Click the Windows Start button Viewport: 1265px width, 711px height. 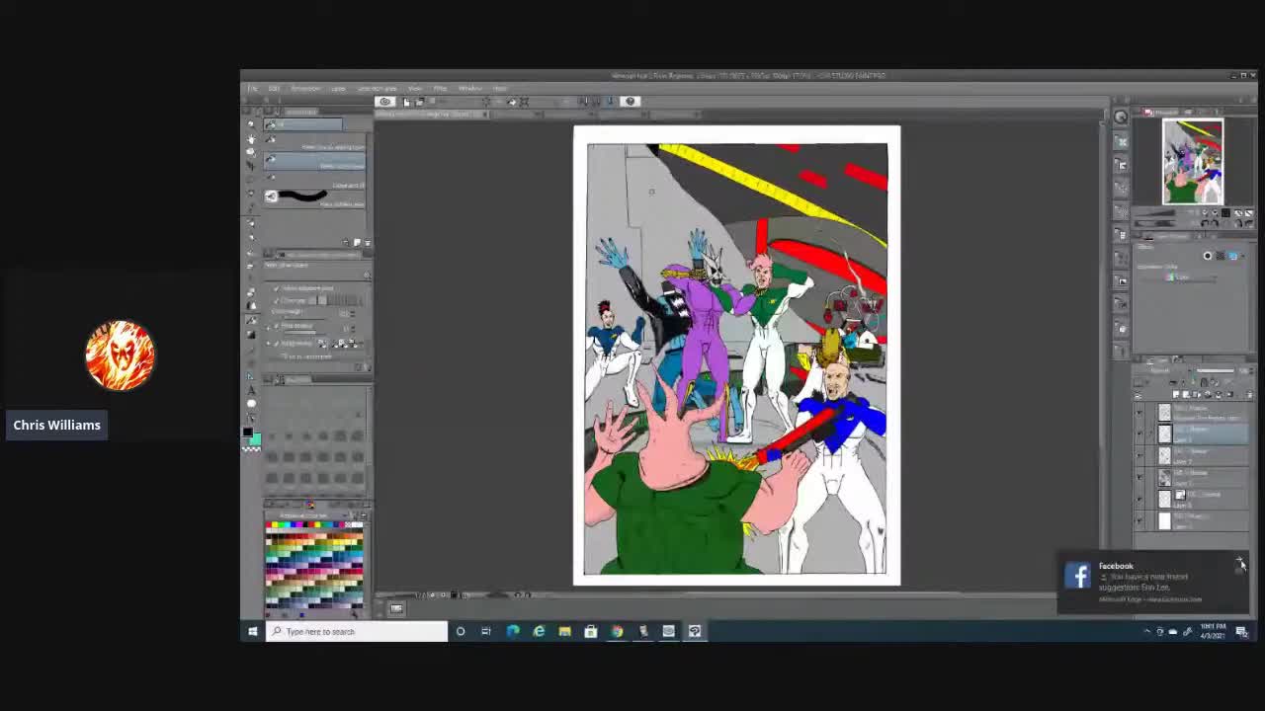pos(253,631)
